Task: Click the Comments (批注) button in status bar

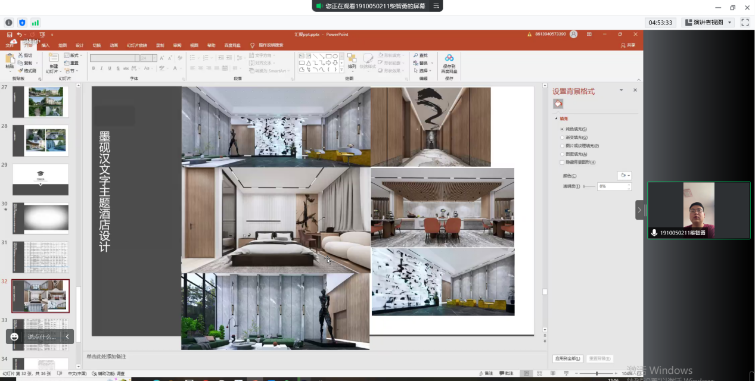Action: 506,374
